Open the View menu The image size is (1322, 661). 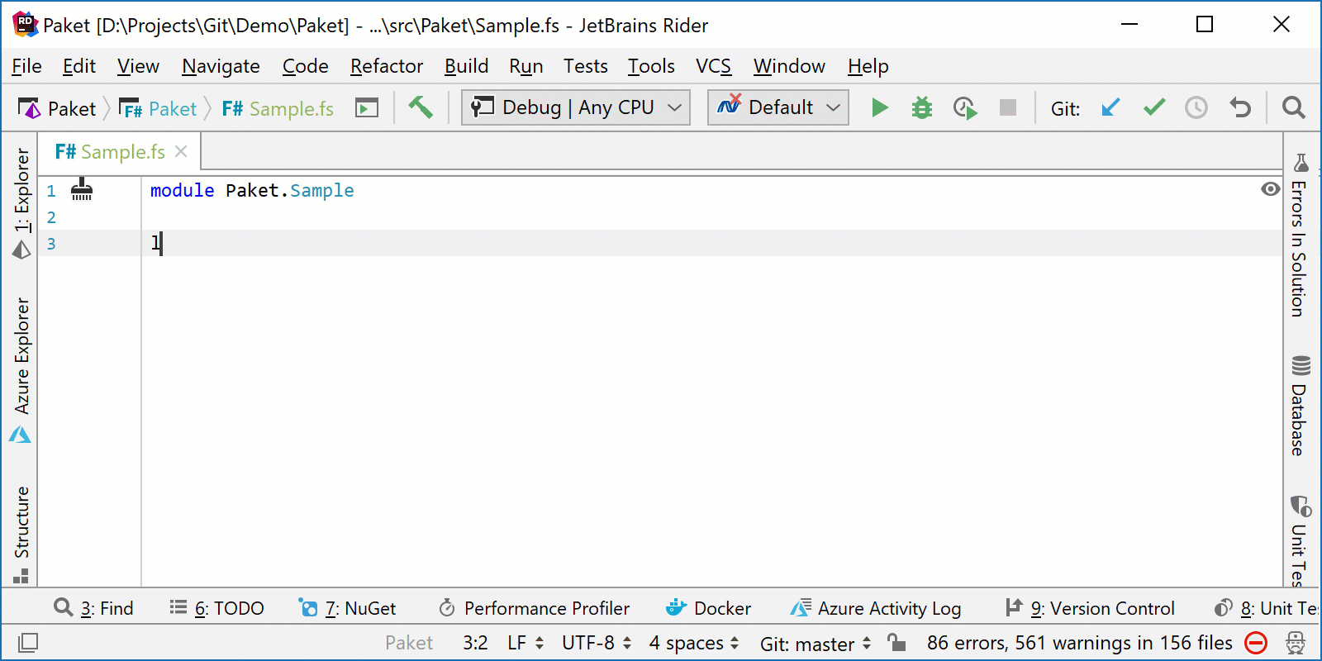pyautogui.click(x=138, y=66)
